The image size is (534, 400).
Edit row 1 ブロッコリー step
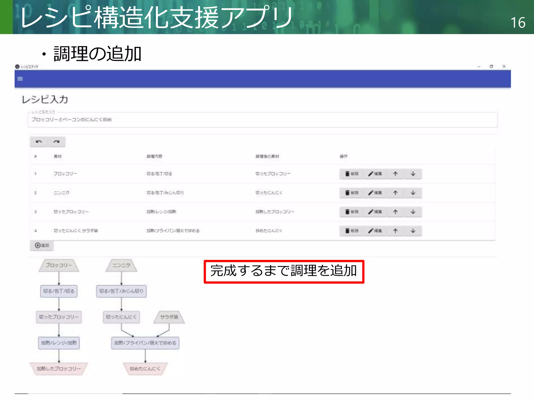pyautogui.click(x=375, y=174)
